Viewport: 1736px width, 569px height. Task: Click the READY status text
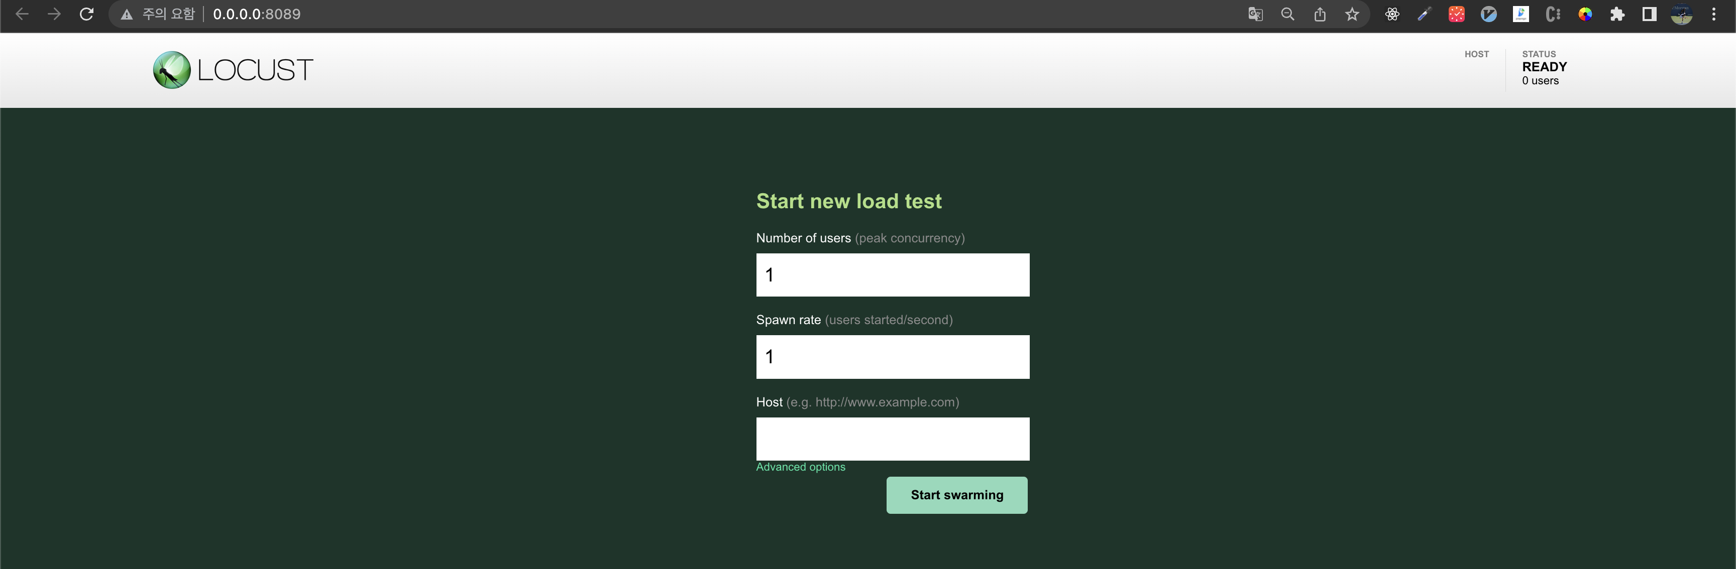pyautogui.click(x=1545, y=67)
